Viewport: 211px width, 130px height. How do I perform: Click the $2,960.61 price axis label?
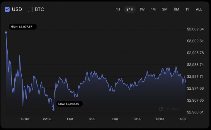(195, 112)
